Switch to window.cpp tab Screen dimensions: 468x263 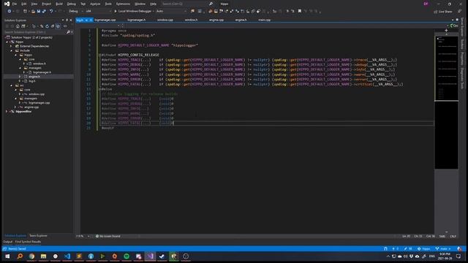(165, 20)
